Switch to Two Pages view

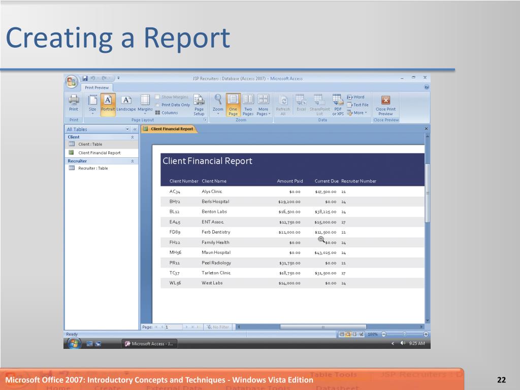pos(248,105)
